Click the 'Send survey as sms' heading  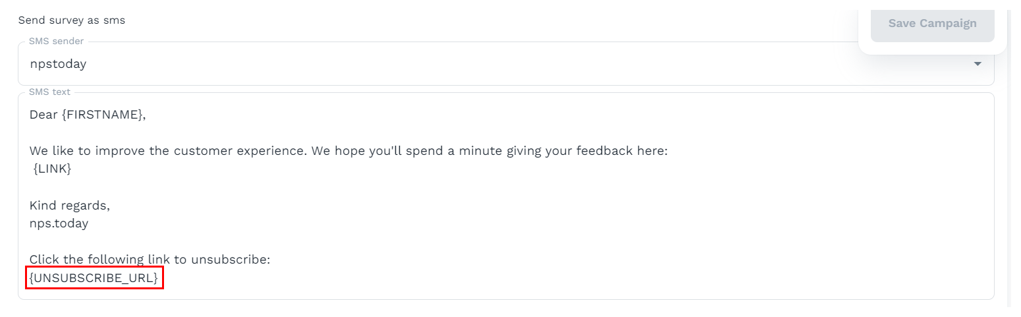(x=72, y=20)
